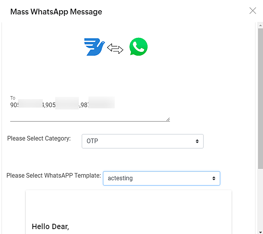263x234 pixels.
Task: Click the green WhatsApp logo
Action: 138,47
